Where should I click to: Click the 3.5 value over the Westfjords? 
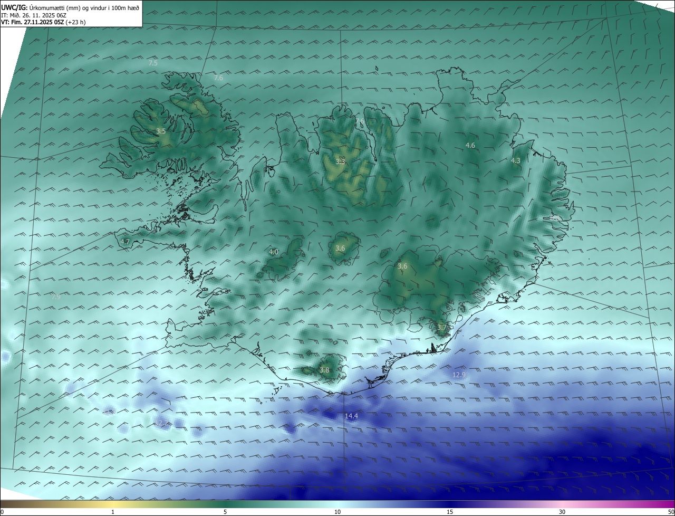161,131
